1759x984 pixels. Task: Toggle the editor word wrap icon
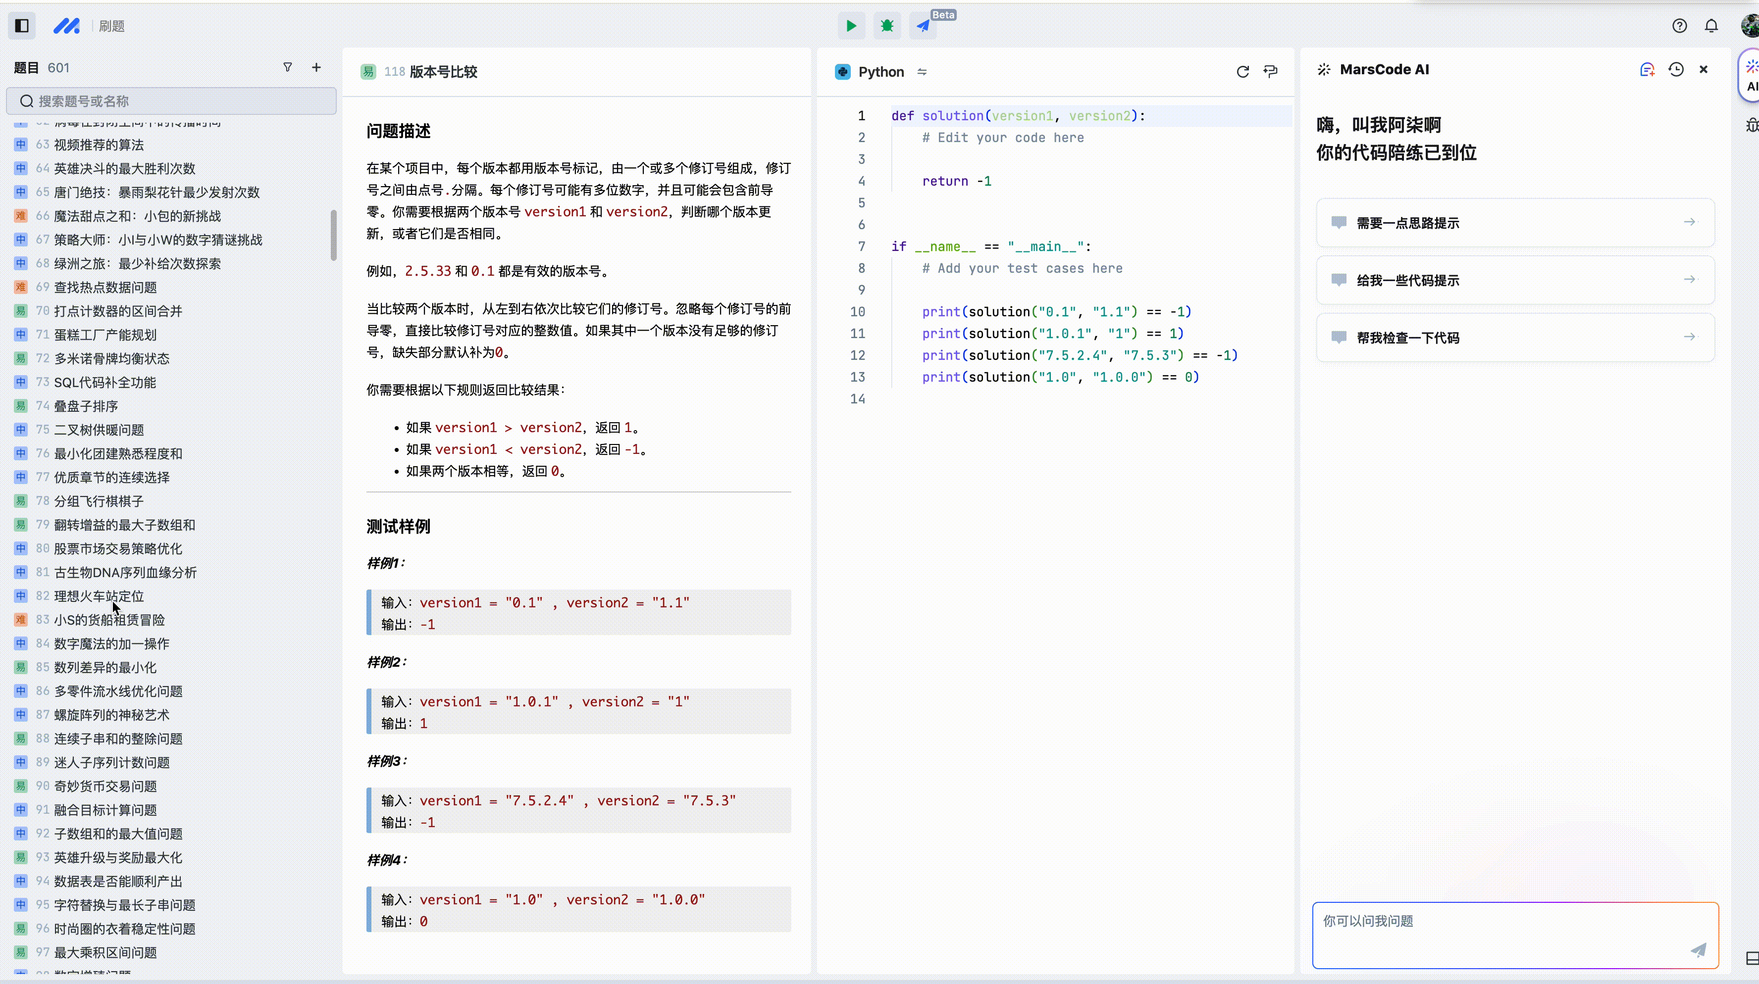(1270, 72)
